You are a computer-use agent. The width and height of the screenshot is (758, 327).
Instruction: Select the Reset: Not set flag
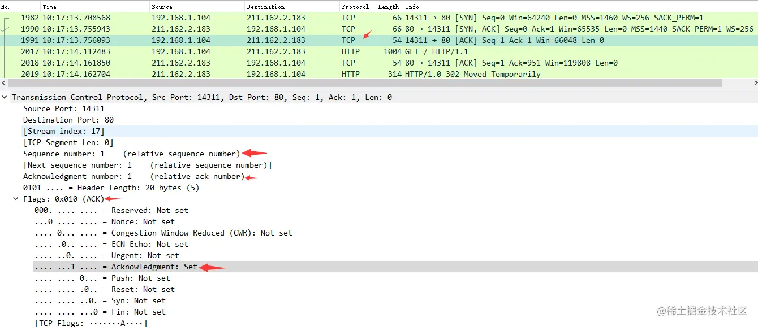[x=105, y=289]
